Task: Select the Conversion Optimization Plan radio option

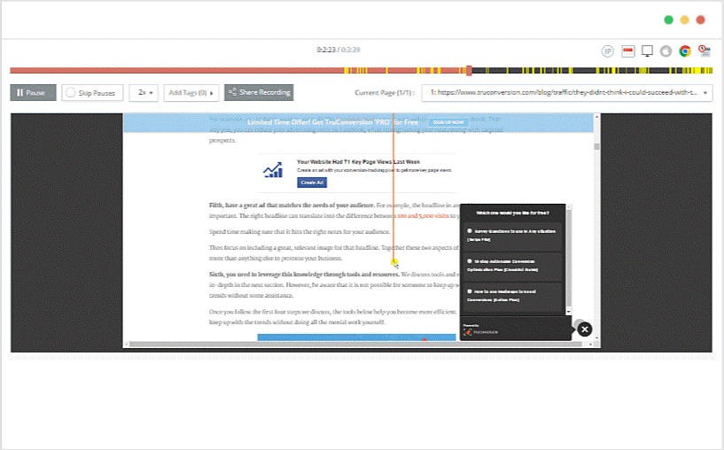Action: (x=469, y=261)
